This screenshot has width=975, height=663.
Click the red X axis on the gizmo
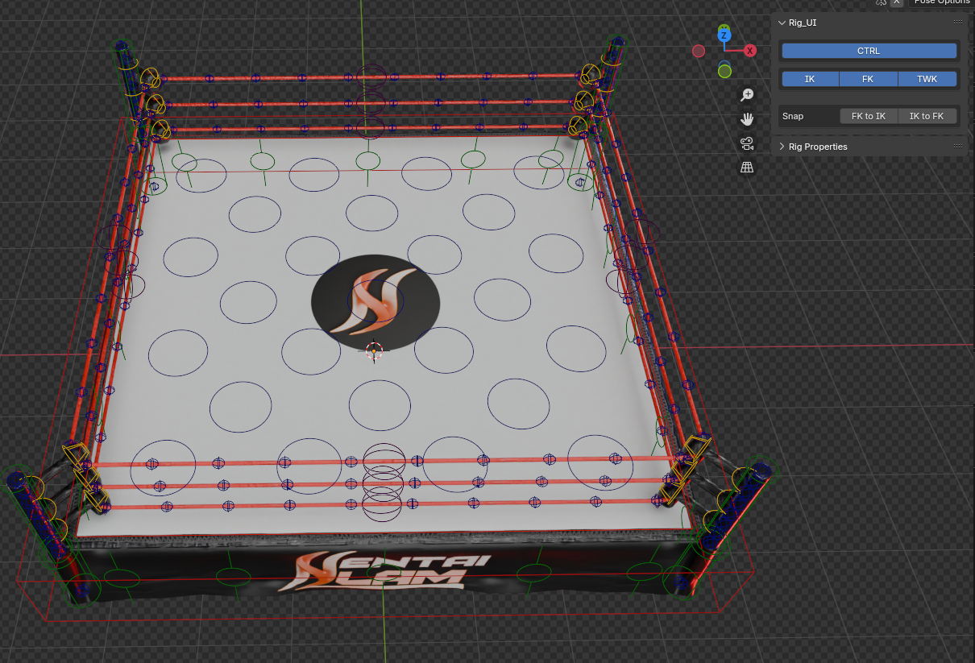pos(750,51)
